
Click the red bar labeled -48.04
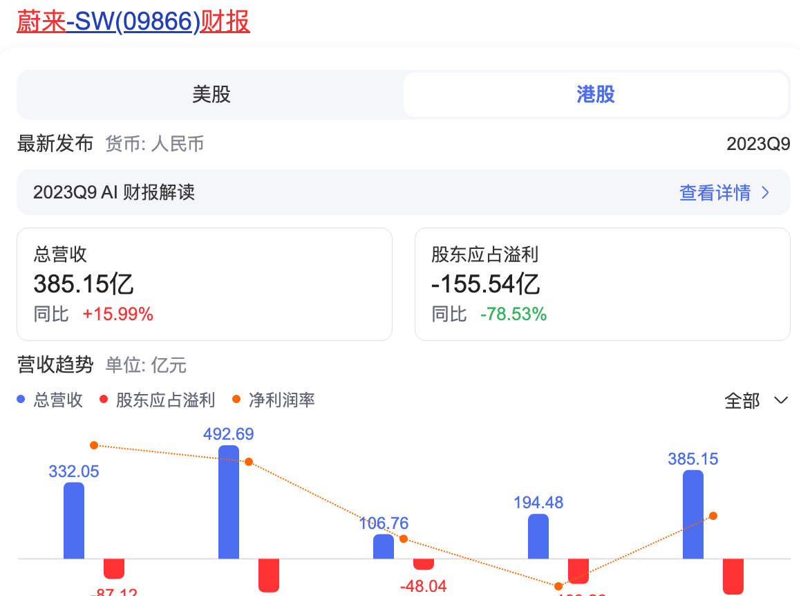pos(424,564)
